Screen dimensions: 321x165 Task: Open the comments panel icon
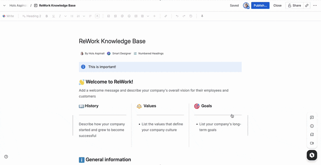(312, 118)
